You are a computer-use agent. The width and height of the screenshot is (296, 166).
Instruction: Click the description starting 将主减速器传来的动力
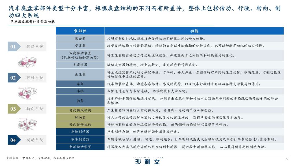point(194,74)
